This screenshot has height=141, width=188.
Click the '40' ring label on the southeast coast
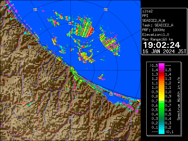click(111, 94)
